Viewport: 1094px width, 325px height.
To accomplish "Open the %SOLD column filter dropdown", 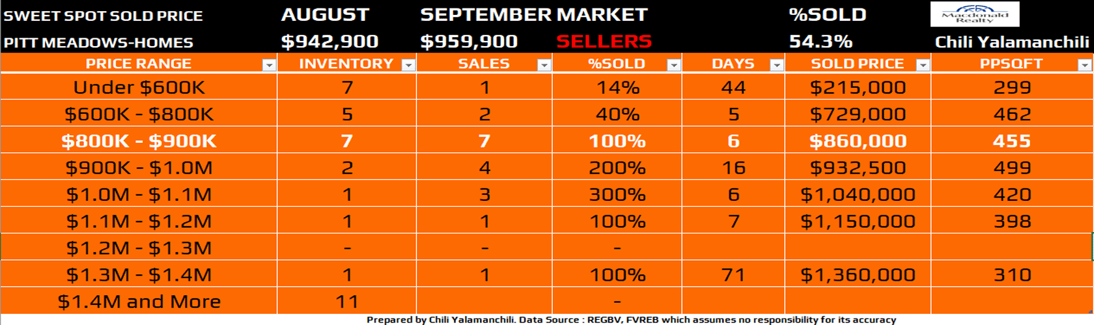I will 674,64.
